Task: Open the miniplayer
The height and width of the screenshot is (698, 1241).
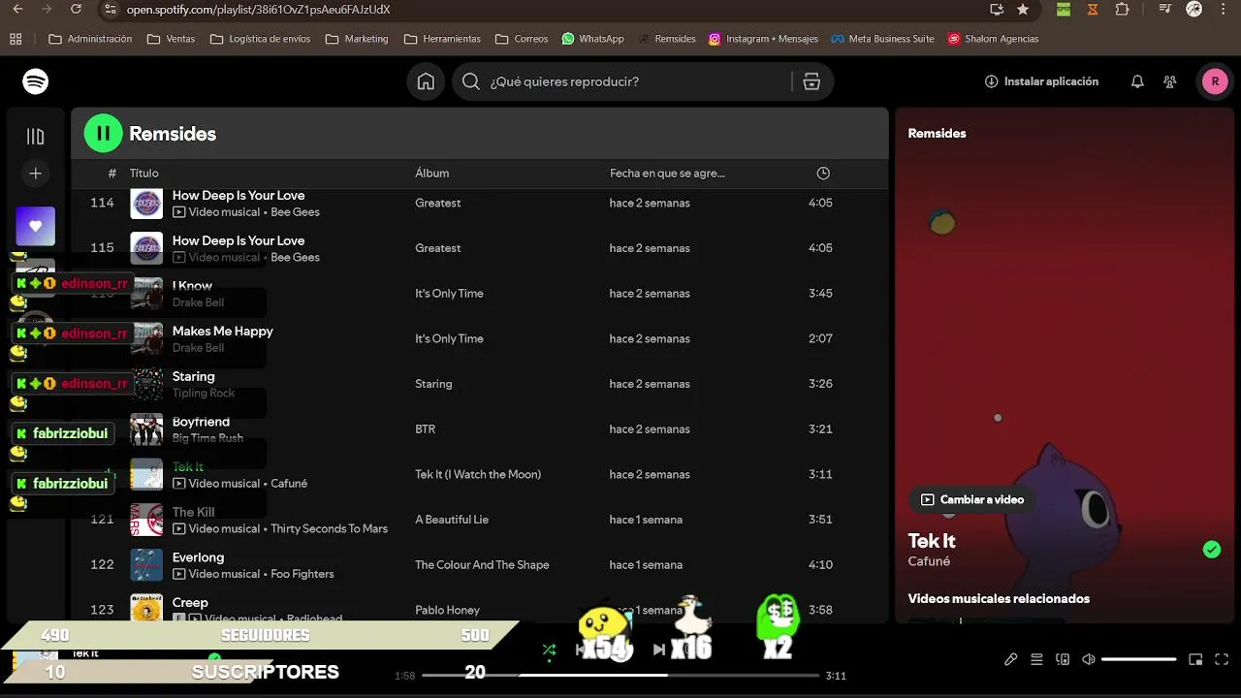Action: click(1195, 659)
